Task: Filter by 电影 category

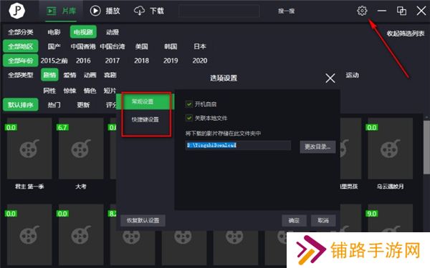Action: (54, 32)
